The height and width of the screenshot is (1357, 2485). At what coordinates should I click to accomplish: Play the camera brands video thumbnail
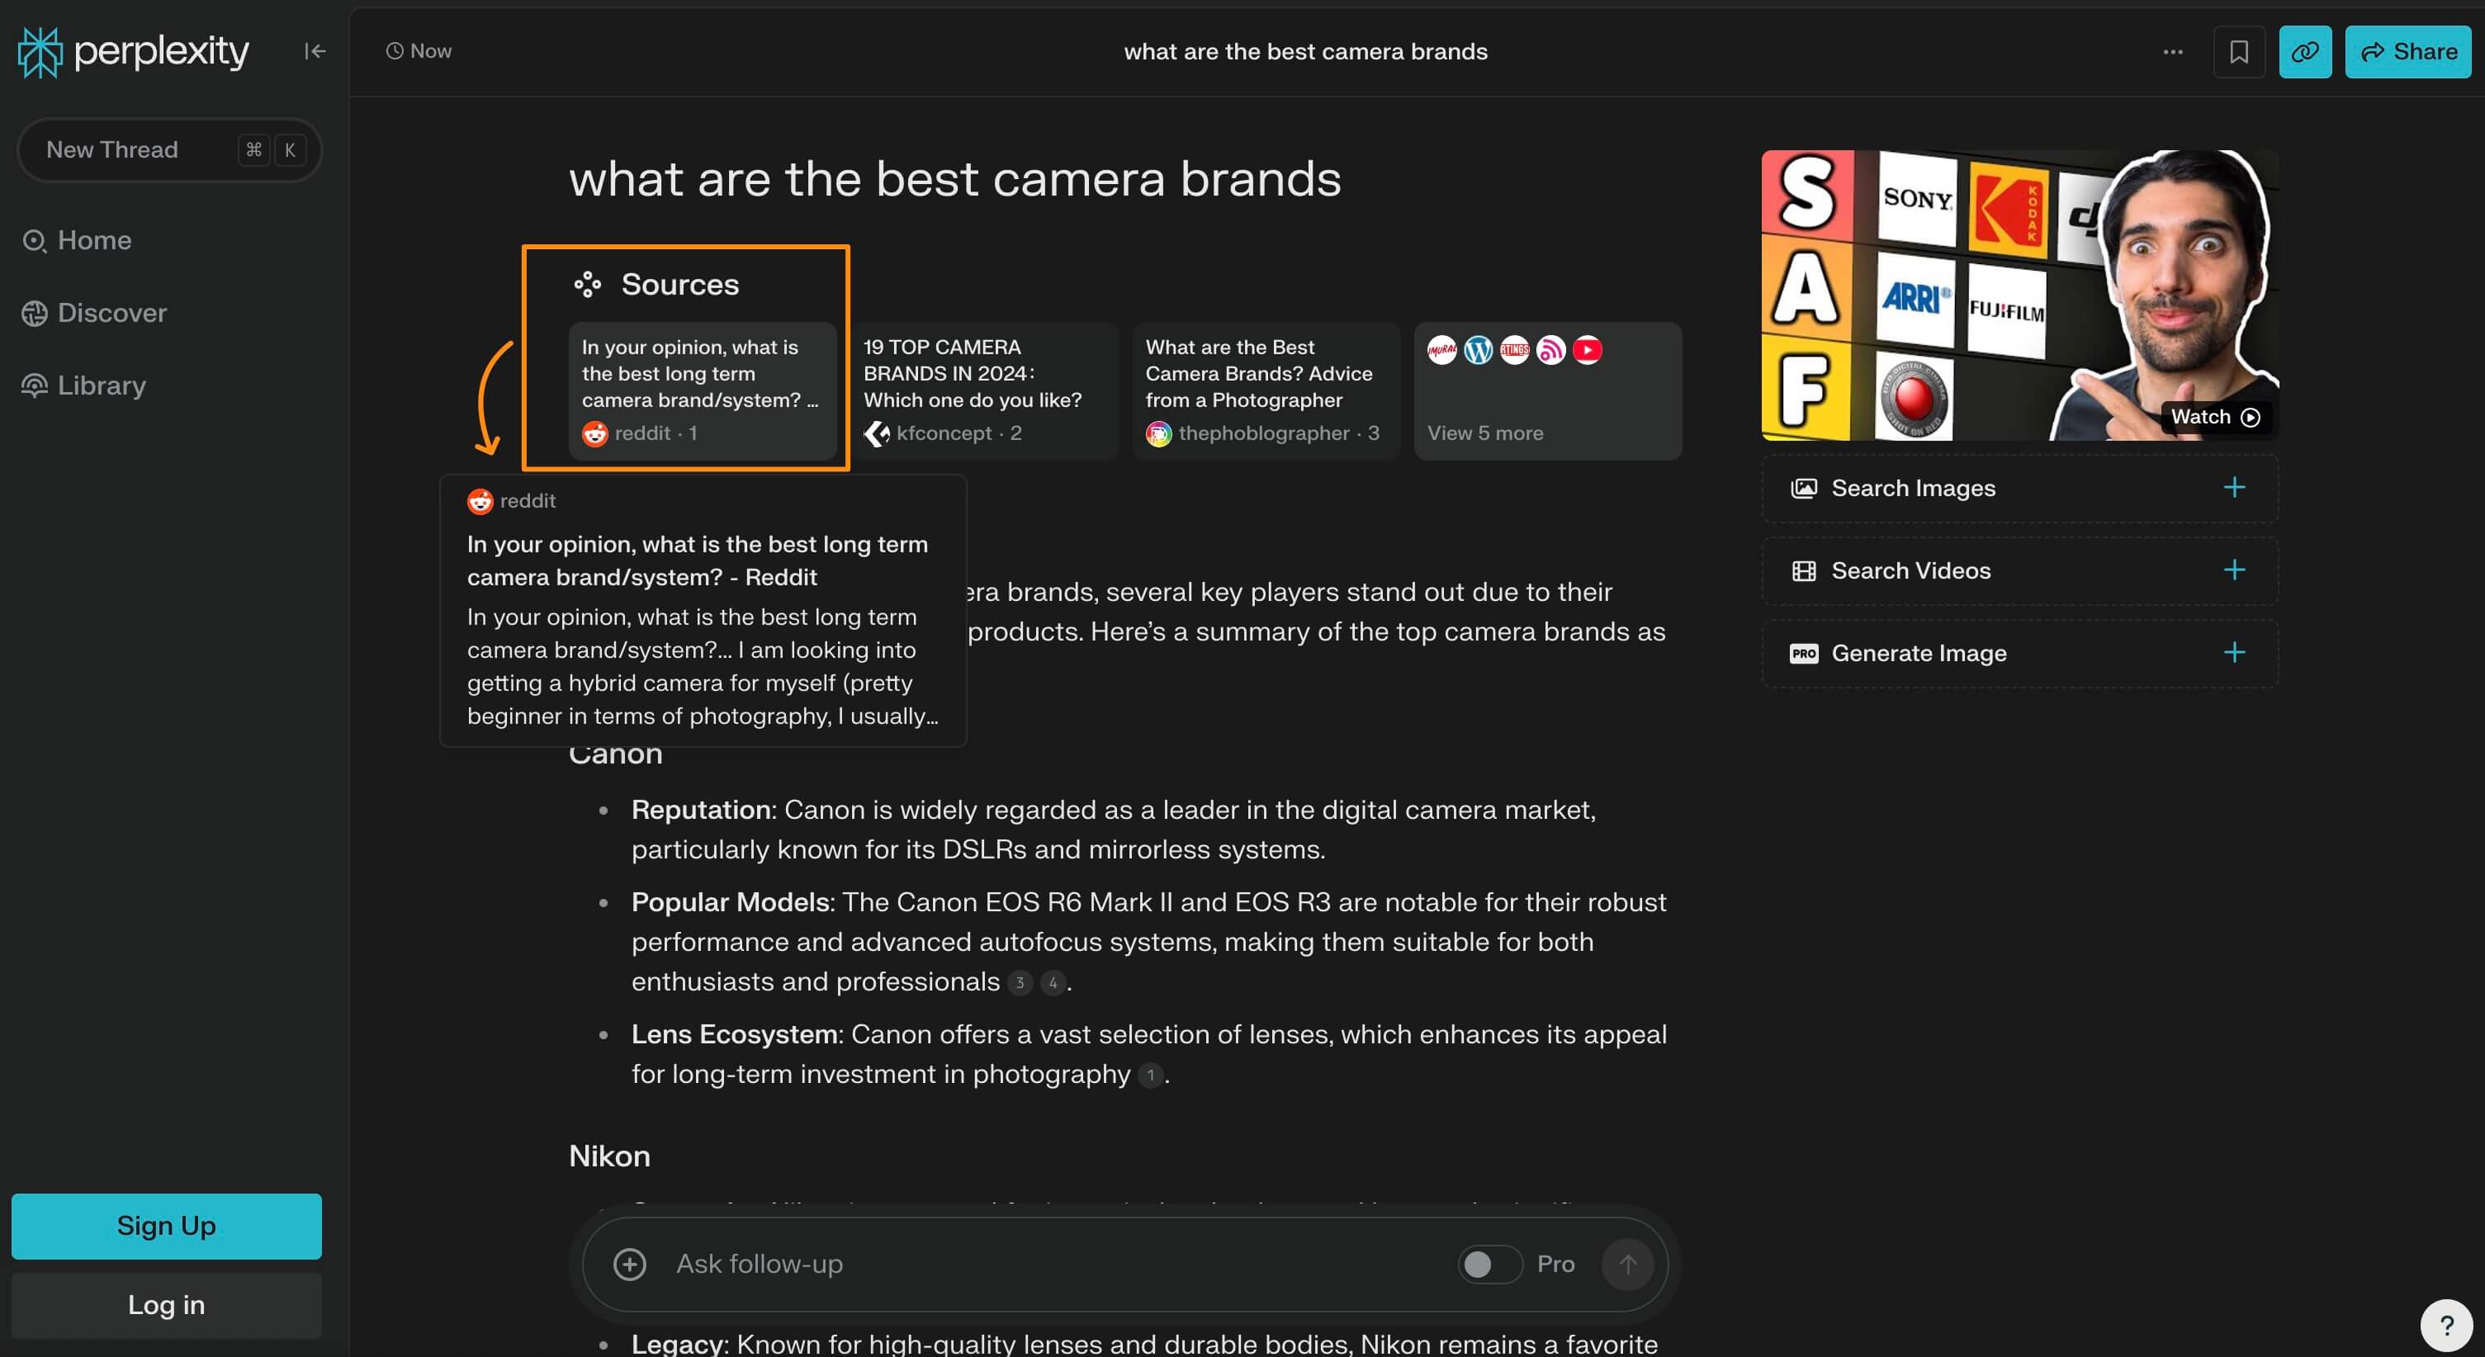tap(2019, 294)
